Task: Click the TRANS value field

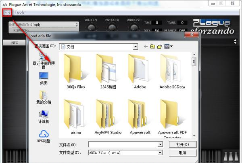Action: (x=182, y=23)
